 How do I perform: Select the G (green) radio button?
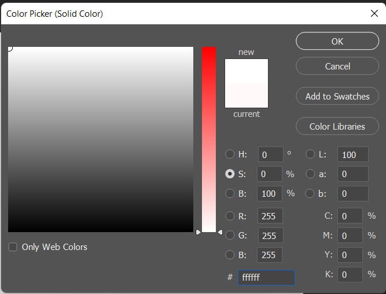tap(230, 235)
